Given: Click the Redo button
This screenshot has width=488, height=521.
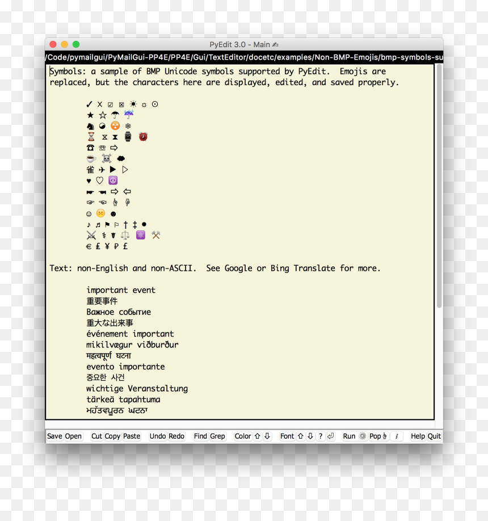Looking at the screenshot, I should (x=176, y=436).
